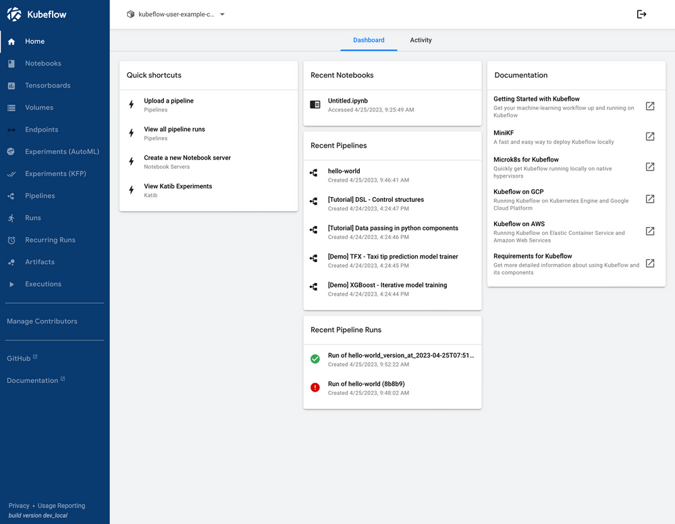The width and height of the screenshot is (675, 524).
Task: Select Tensorboards in the left sidebar
Action: [45, 85]
